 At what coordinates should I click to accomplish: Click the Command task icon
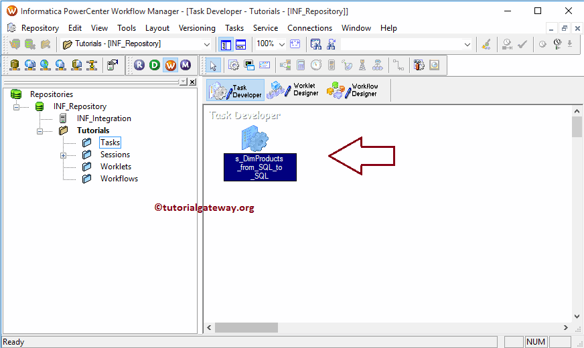(x=248, y=66)
